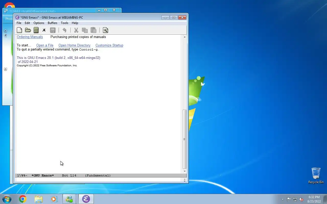Click the Open Home Directory link
Image resolution: width=327 pixels, height=204 pixels.
click(x=74, y=45)
